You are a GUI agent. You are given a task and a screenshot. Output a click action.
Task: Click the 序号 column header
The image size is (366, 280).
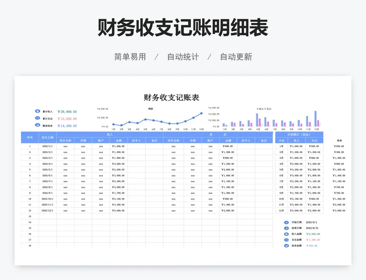pyautogui.click(x=30, y=137)
